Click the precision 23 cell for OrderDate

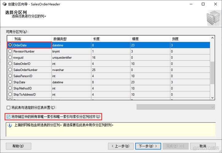pos(150,45)
